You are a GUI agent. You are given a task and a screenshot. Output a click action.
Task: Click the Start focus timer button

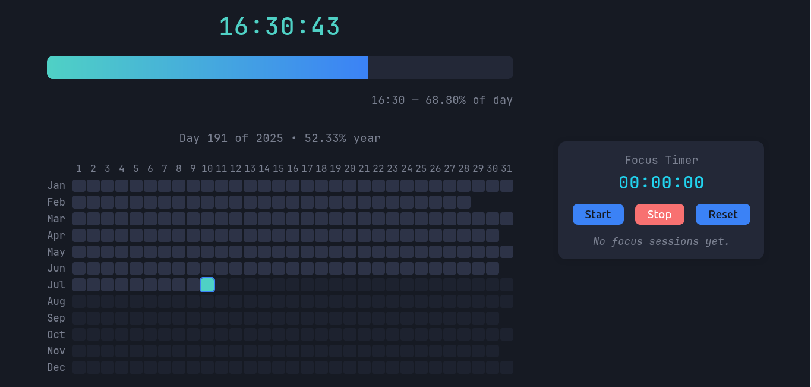point(598,214)
